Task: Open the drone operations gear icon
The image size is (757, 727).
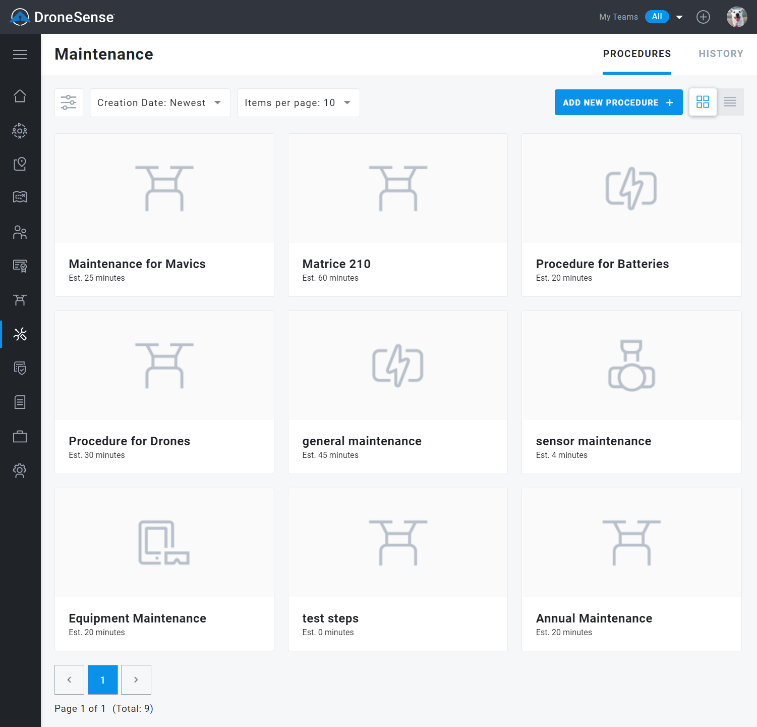Action: (x=20, y=131)
